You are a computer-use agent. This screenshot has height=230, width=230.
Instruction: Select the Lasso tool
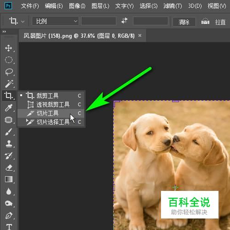[9, 72]
